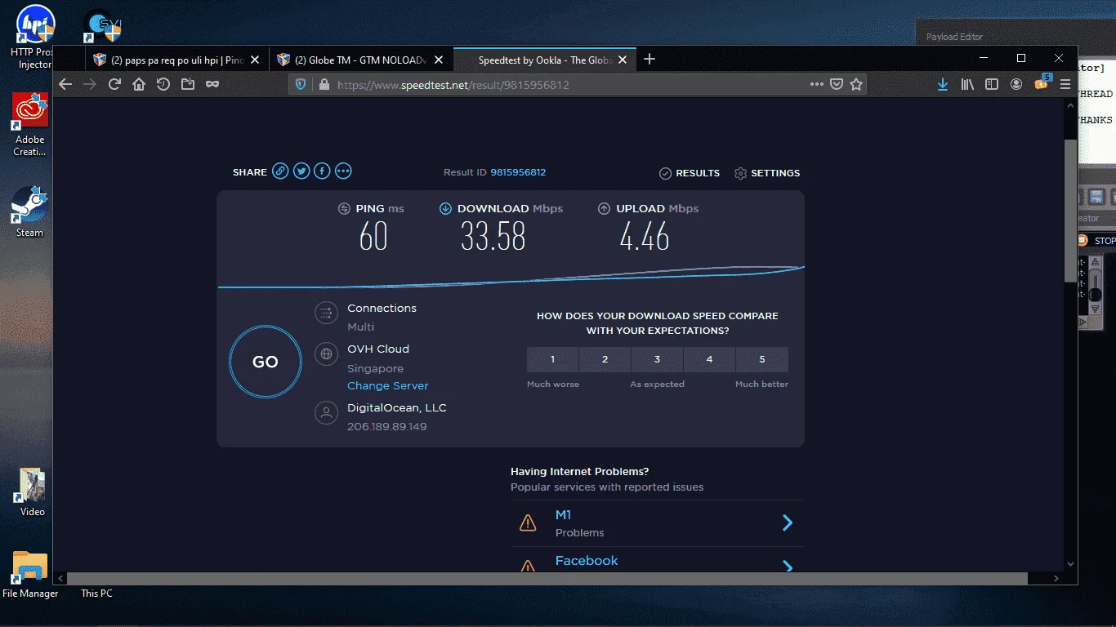1116x627 pixels.
Task: Click the browser horizontal scrollbar
Action: pyautogui.click(x=547, y=578)
